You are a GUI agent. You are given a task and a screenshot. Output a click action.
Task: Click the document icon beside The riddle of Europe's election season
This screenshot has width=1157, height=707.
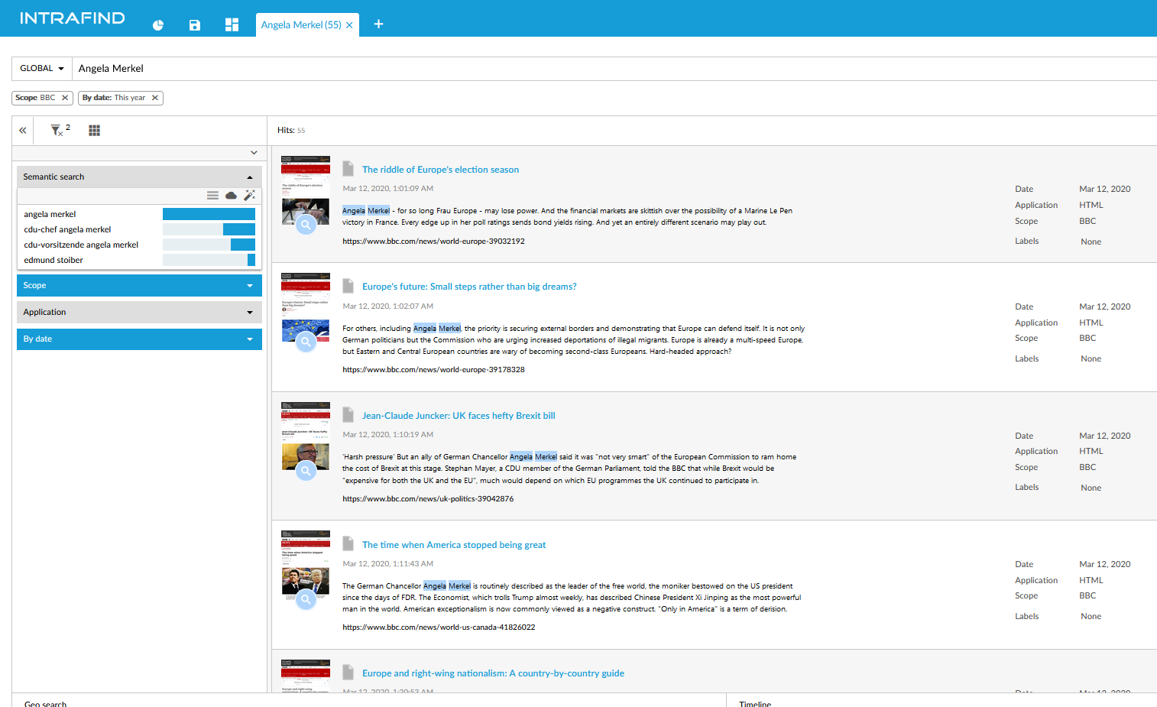tap(348, 169)
